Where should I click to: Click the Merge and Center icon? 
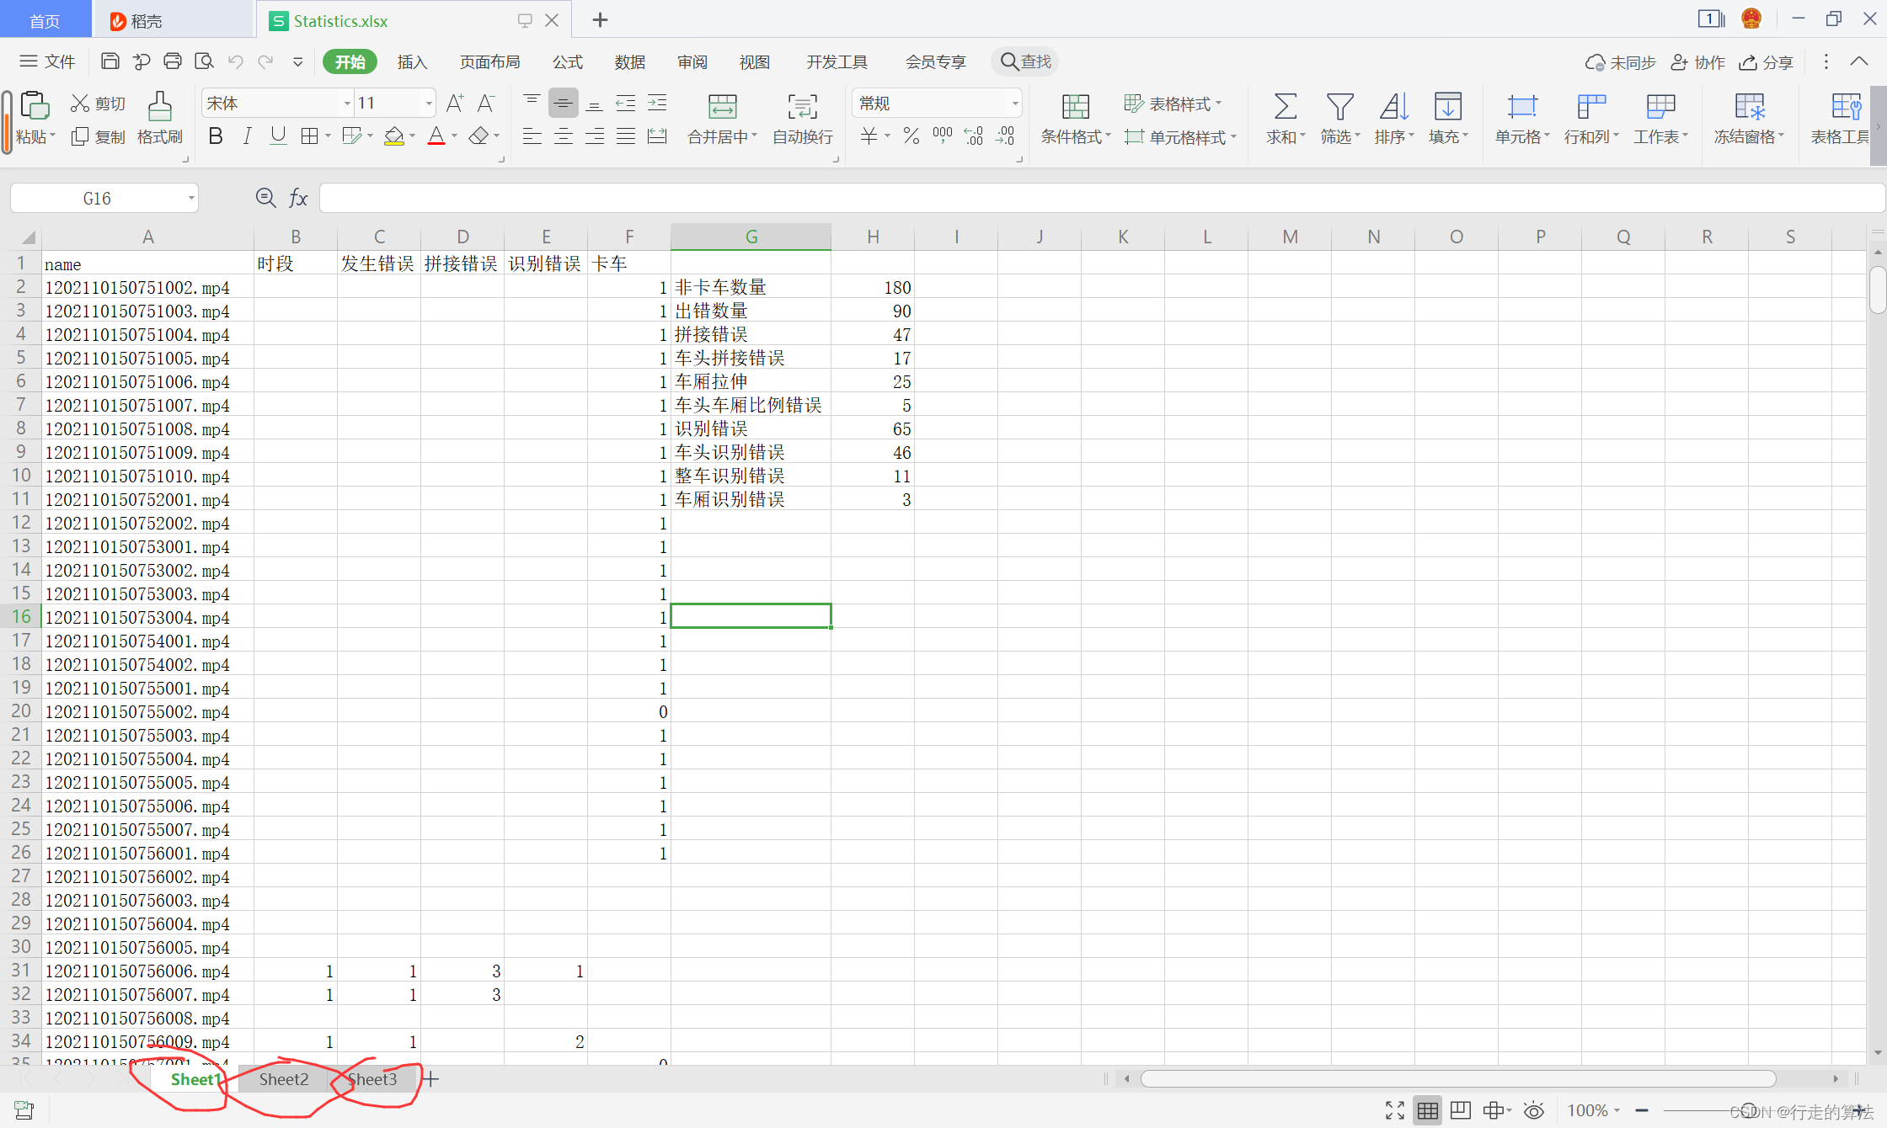(x=722, y=108)
